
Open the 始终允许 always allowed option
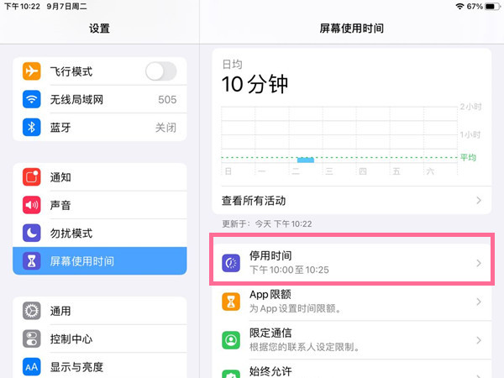pos(353,370)
